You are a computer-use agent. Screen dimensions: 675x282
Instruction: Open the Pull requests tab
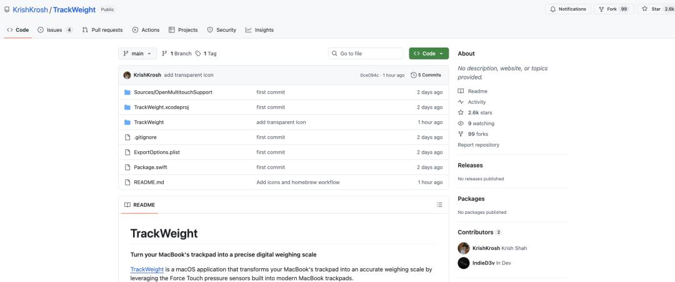coord(102,30)
